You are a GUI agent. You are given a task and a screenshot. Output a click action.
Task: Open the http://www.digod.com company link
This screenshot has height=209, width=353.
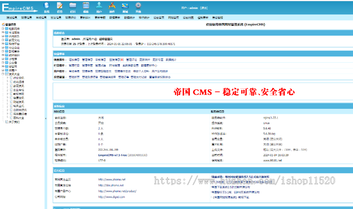coord(111,197)
